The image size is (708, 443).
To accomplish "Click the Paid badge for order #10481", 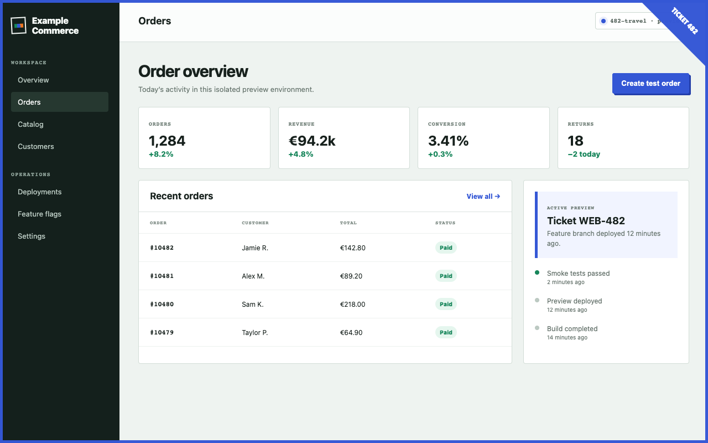I will (x=446, y=276).
